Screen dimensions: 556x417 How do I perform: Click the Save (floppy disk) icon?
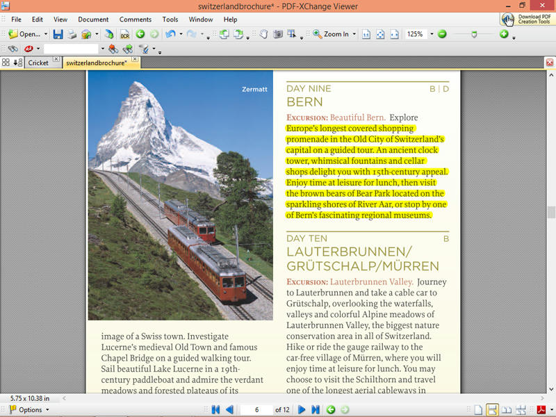[x=58, y=34]
